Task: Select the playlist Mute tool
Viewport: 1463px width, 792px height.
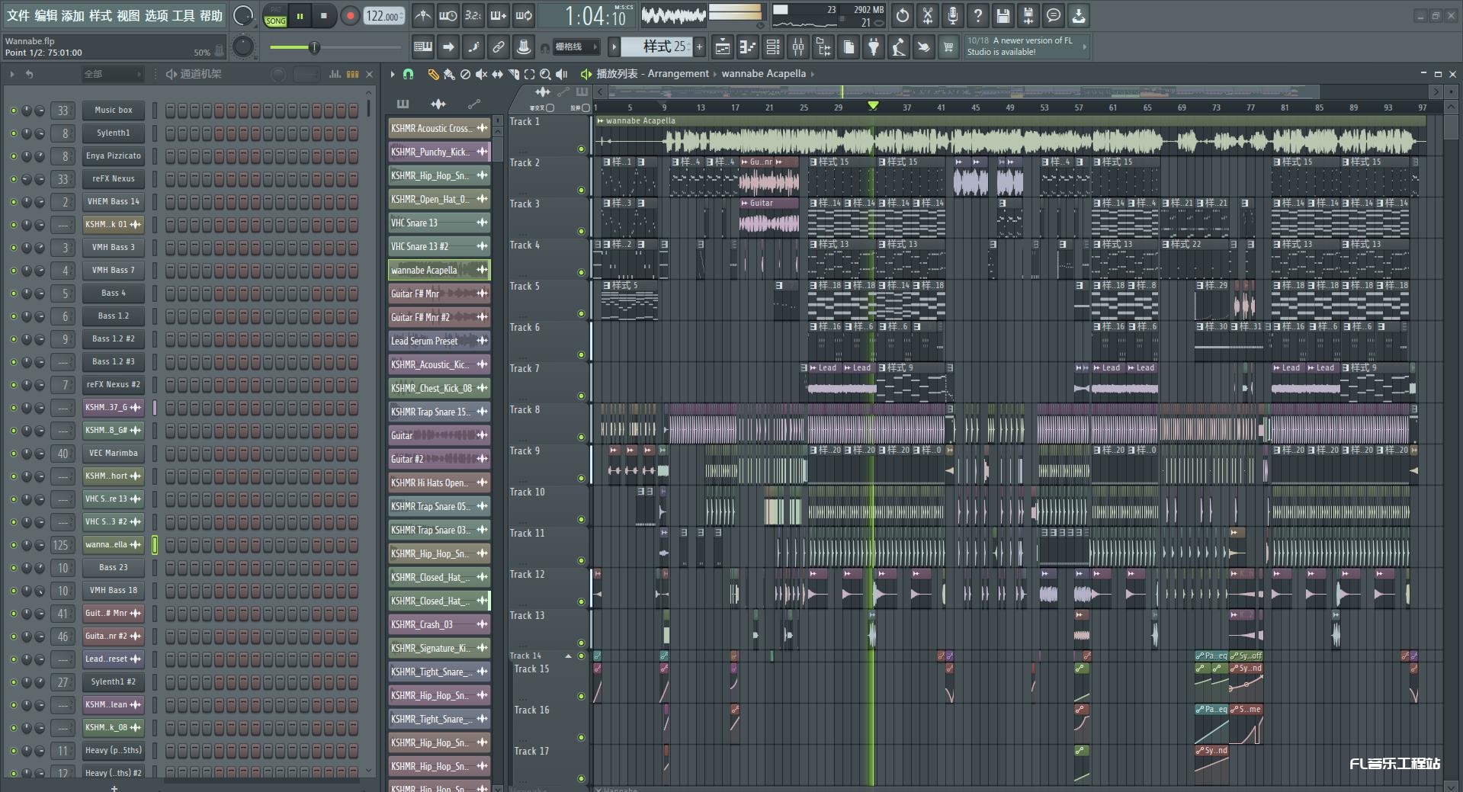Action: [481, 74]
